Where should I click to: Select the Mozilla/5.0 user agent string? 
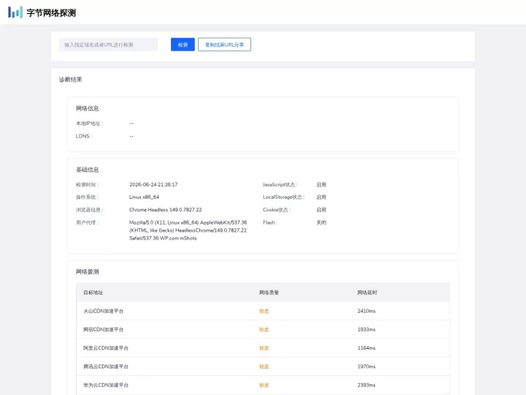pyautogui.click(x=188, y=230)
